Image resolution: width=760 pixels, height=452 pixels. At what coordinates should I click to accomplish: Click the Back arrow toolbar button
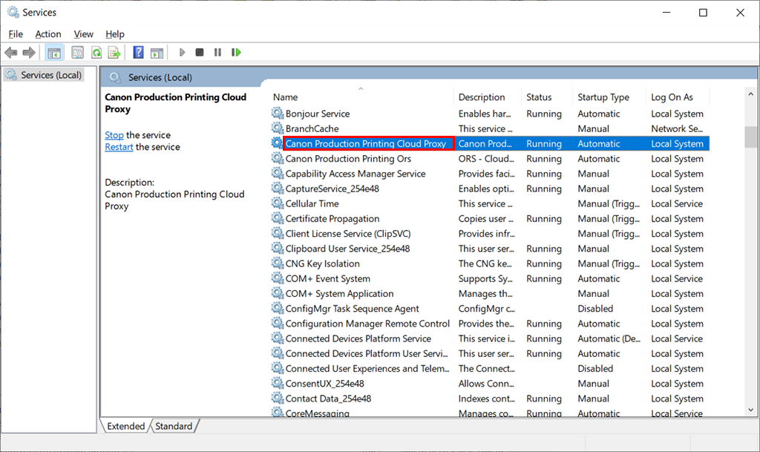coord(11,53)
